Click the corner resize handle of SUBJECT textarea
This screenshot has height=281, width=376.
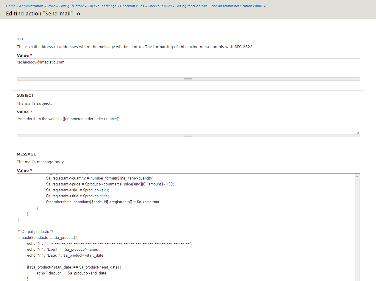[x=358, y=133]
